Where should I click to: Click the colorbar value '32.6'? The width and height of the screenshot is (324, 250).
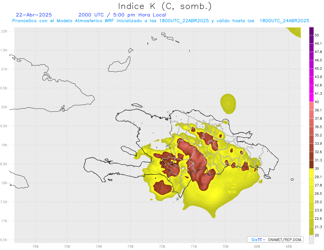coord(318,152)
